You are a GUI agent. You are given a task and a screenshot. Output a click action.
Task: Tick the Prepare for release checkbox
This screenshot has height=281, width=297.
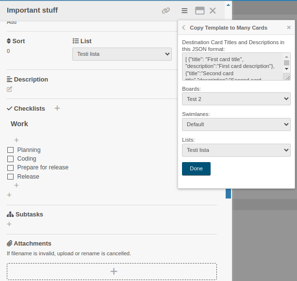pyautogui.click(x=10, y=168)
